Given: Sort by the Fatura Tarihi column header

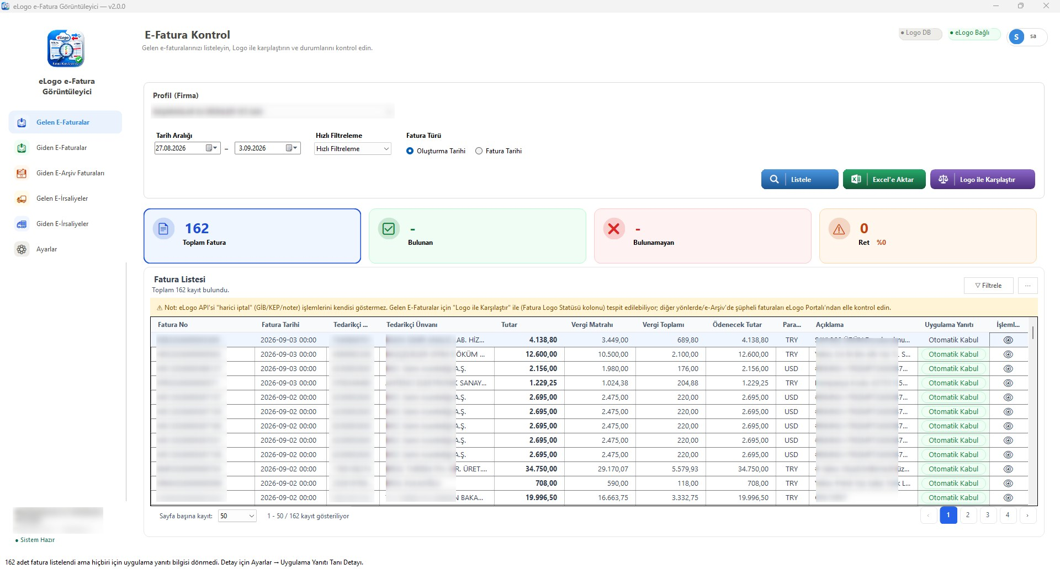Looking at the screenshot, I should tap(280, 325).
